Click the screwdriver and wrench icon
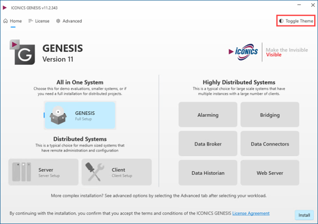 [95, 172]
